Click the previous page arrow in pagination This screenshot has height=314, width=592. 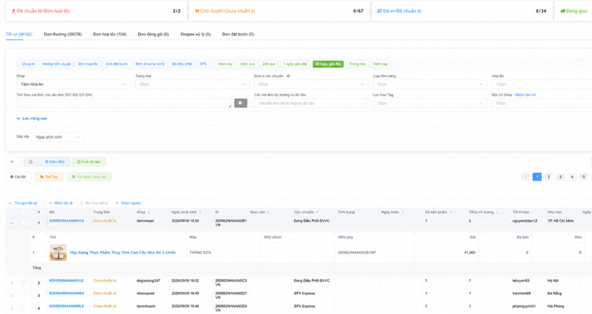tap(526, 177)
